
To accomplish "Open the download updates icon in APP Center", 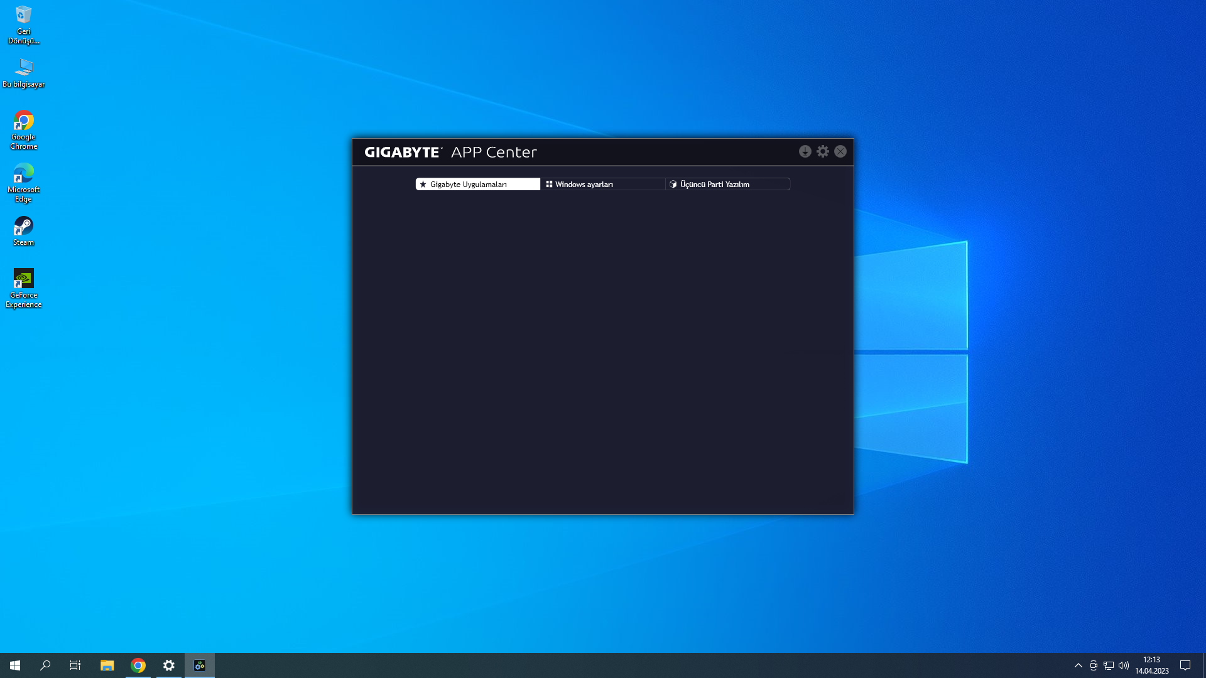I will 805,151.
